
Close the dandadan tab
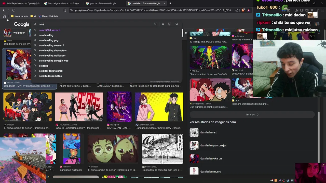(x=164, y=3)
